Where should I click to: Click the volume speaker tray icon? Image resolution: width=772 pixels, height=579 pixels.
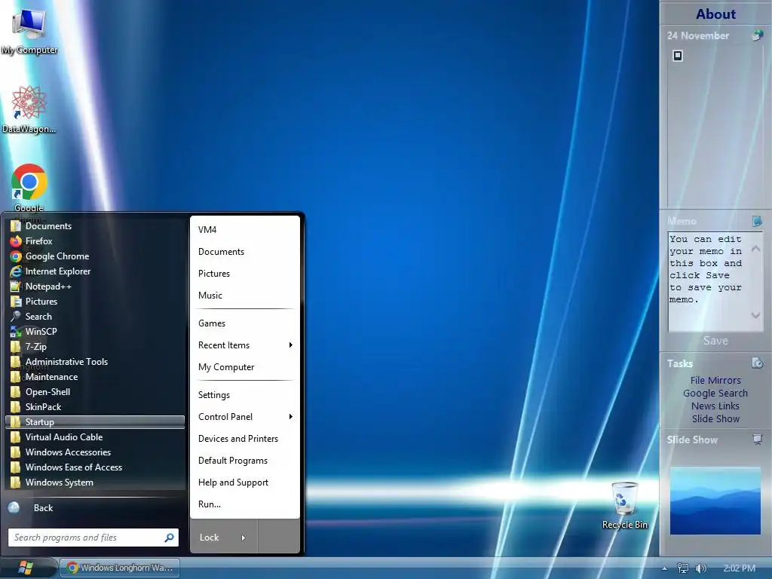click(x=700, y=568)
